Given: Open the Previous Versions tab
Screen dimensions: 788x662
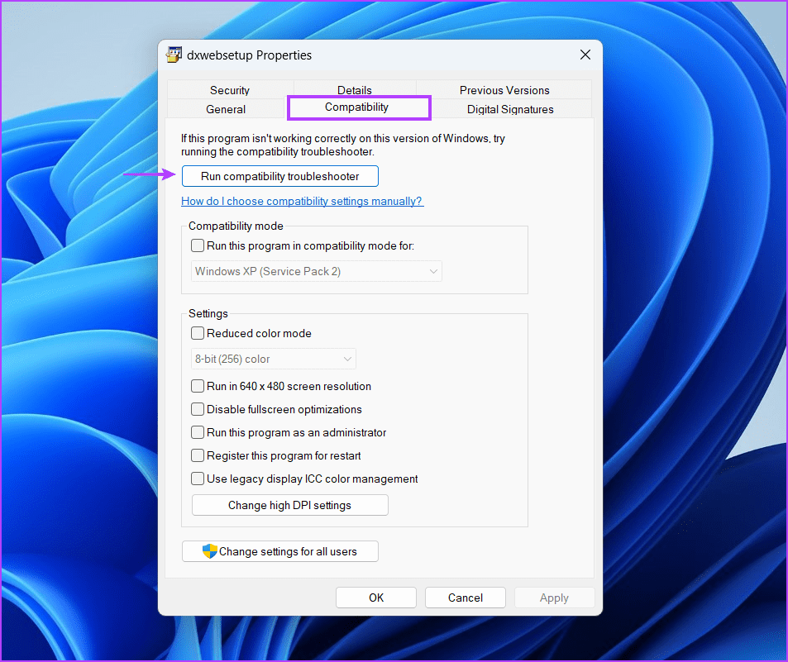Looking at the screenshot, I should (x=504, y=90).
